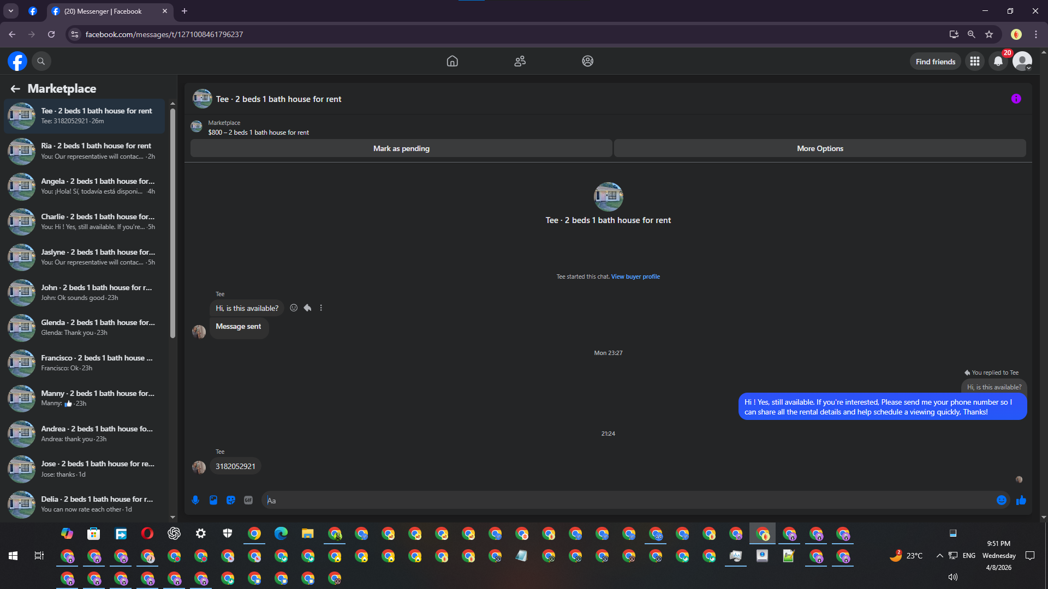1048x589 pixels.
Task: Open the Friends tab
Action: (x=520, y=61)
